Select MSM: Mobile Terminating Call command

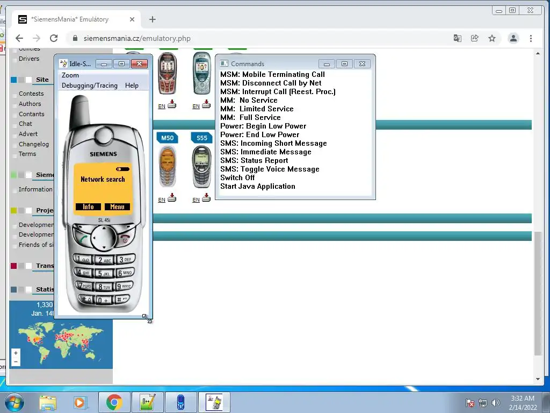(x=272, y=74)
